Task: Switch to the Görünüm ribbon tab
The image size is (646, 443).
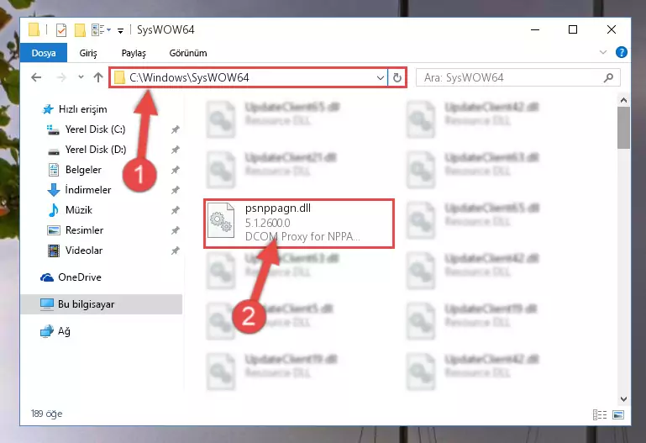Action: [x=188, y=53]
